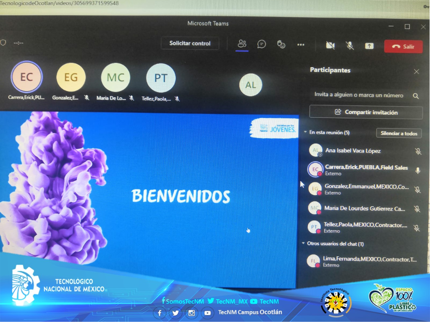Open the meeting chat icon
Screen dimensions: 430x322
coord(261,44)
